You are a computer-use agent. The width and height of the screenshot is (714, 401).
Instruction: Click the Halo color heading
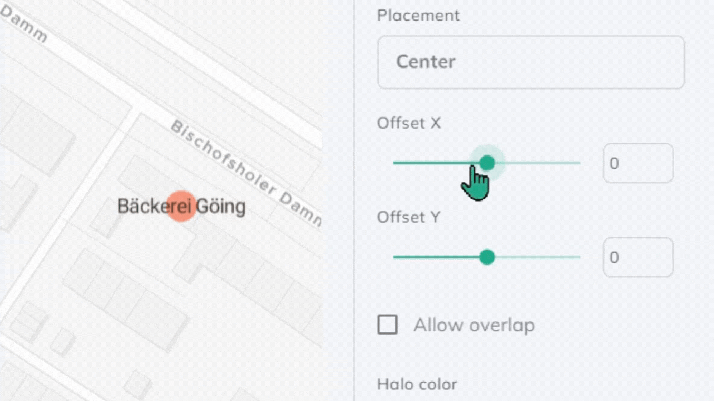417,384
